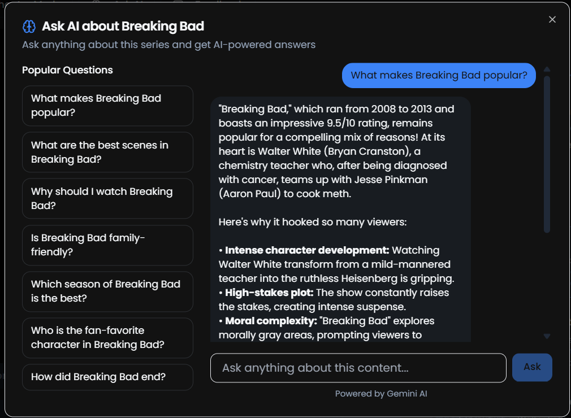Select "Which season of Breaking Bad is best"
The image size is (571, 418).
[107, 291]
